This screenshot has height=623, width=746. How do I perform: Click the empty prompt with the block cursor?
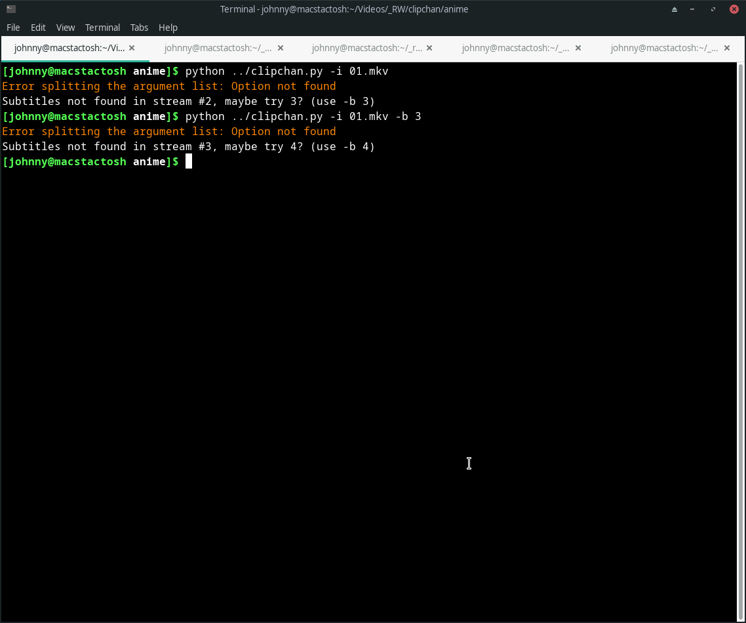(97, 162)
